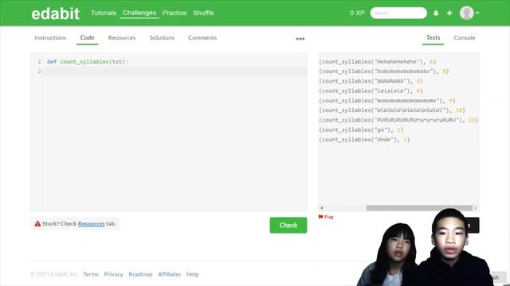The width and height of the screenshot is (510, 286).
Task: Focus the Search input field
Action: [398, 13]
